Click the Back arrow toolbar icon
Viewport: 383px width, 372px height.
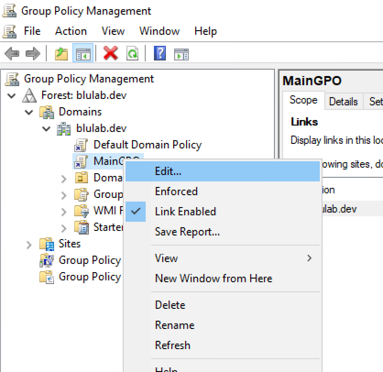click(x=12, y=53)
